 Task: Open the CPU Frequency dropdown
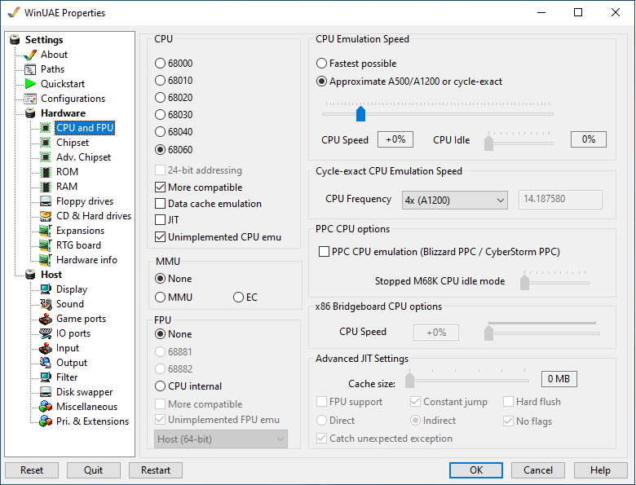[454, 200]
